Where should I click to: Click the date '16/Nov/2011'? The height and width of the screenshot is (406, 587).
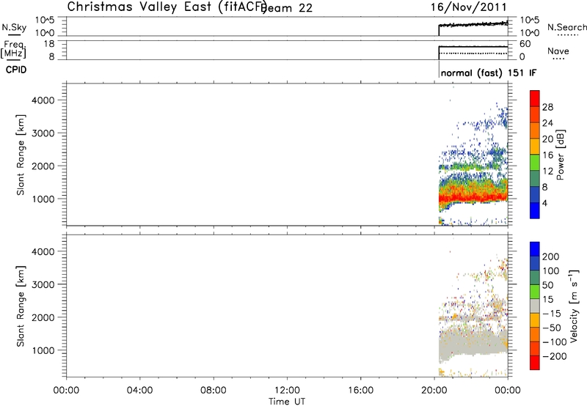468,7
